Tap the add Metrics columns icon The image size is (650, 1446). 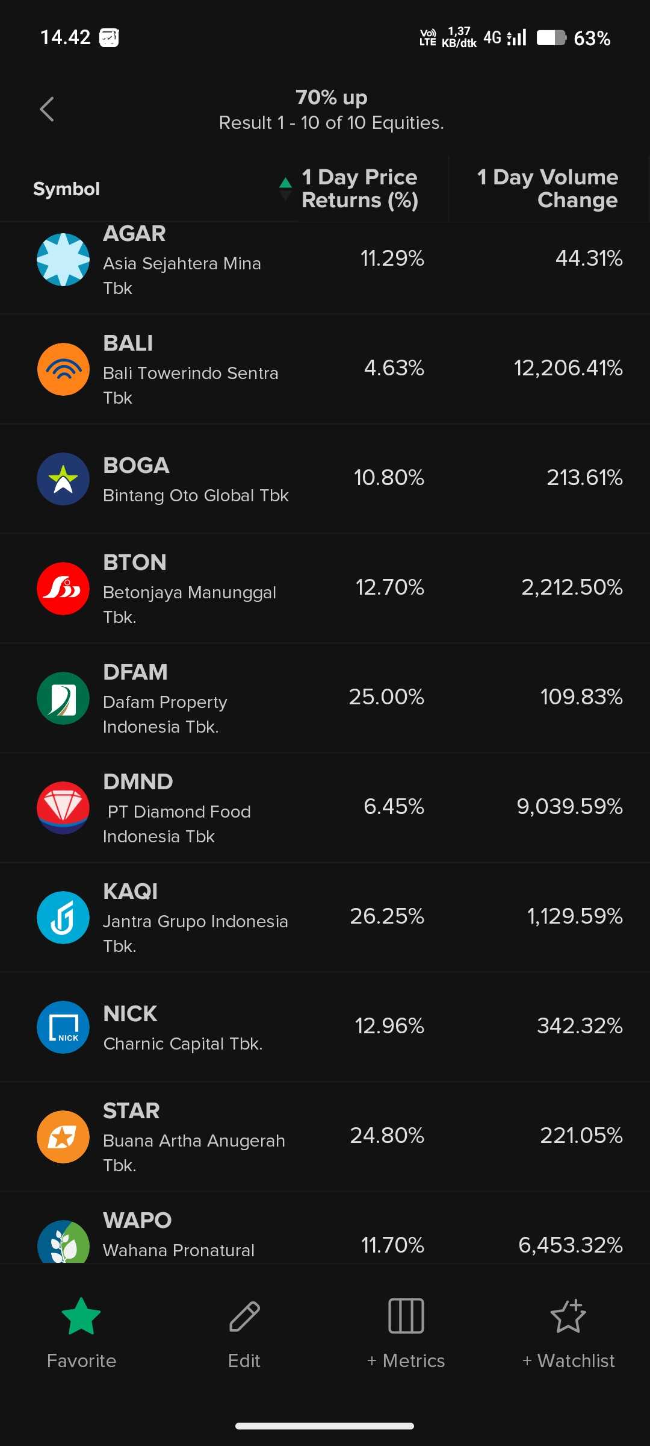406,1316
